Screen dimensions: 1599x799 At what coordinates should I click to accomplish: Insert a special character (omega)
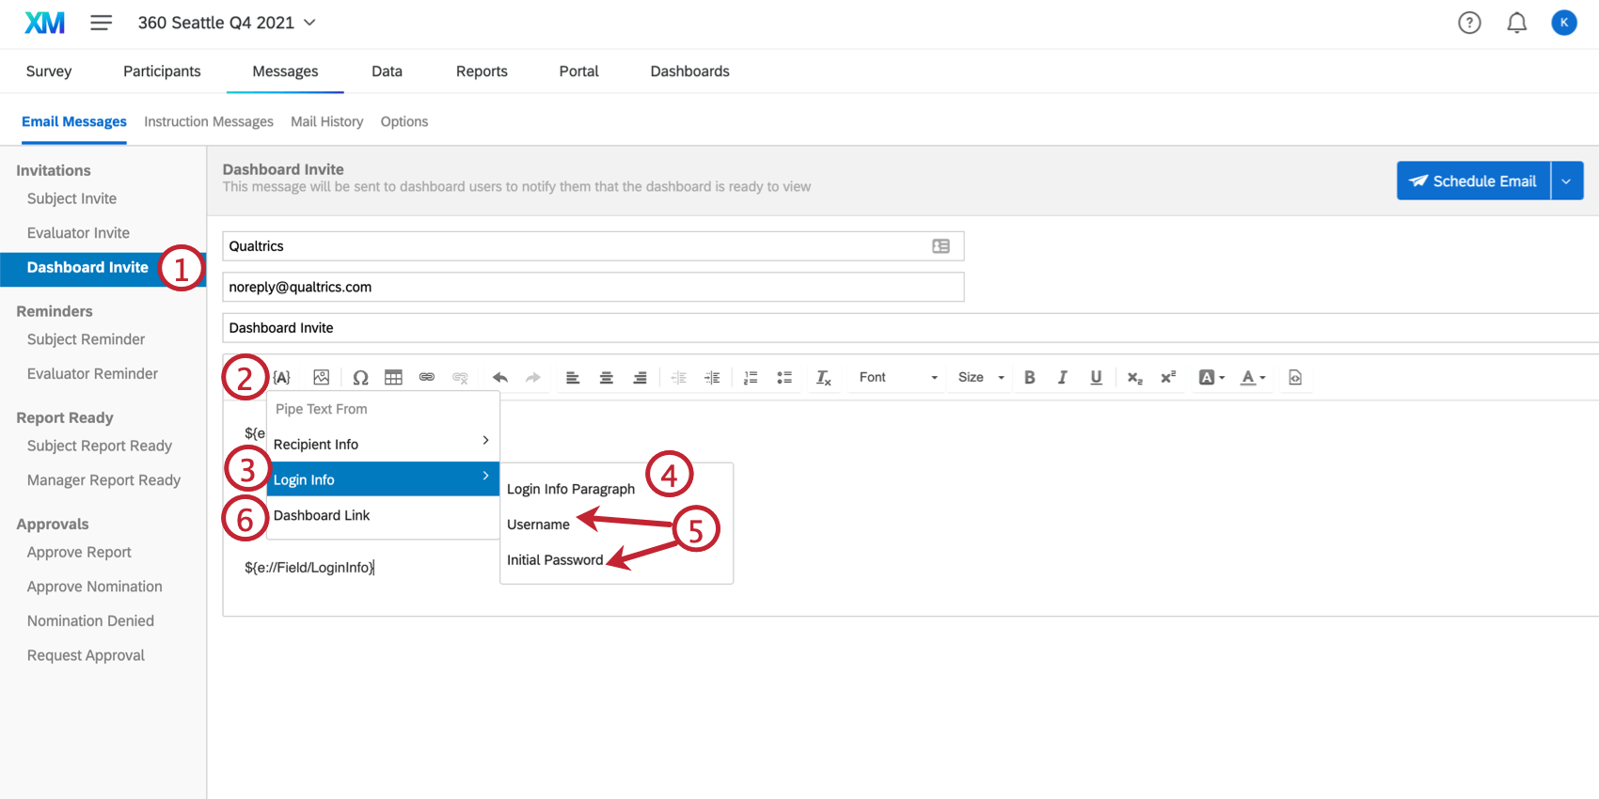[x=360, y=378]
